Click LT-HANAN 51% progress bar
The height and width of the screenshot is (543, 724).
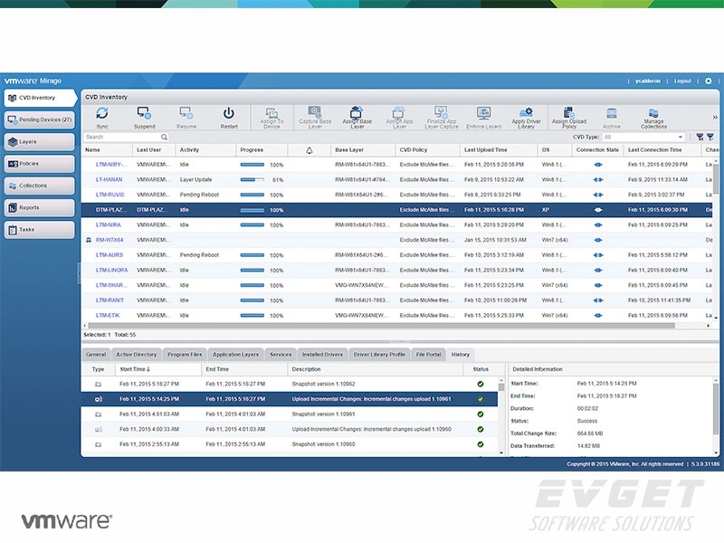[252, 179]
